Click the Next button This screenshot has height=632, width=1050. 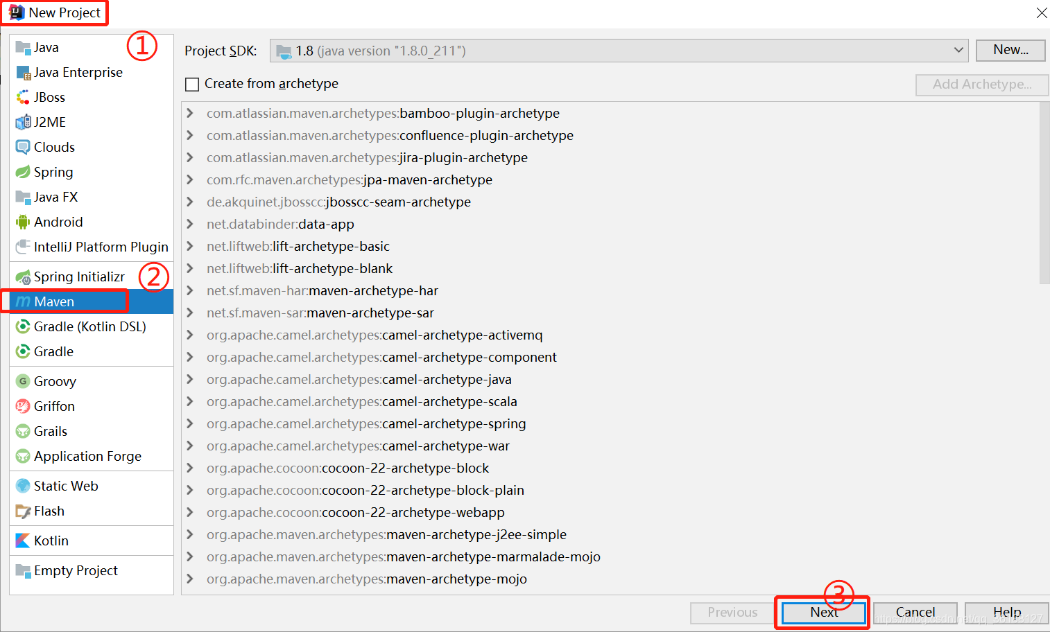click(824, 613)
